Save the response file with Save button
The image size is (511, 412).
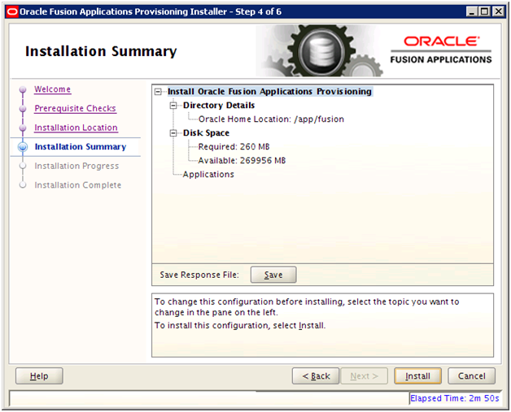pos(273,275)
